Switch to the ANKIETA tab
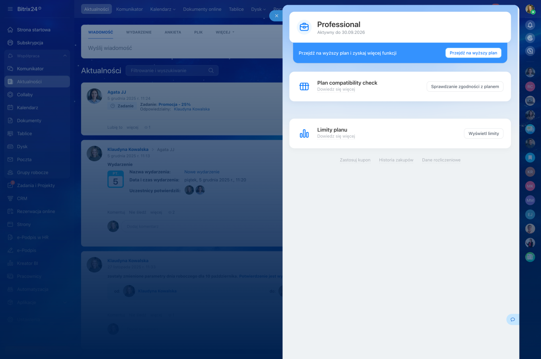The height and width of the screenshot is (359, 541). click(x=173, y=32)
